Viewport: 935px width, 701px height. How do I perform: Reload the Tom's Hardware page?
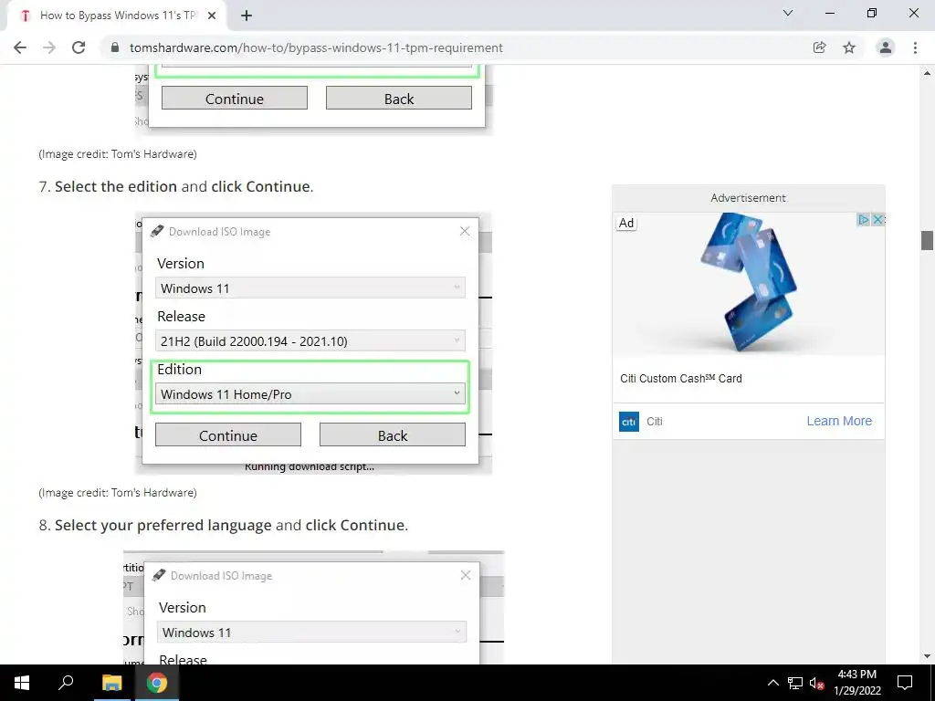79,47
